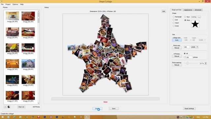
Task: Select the Rectangle shape option
Action: pyautogui.click(x=177, y=17)
